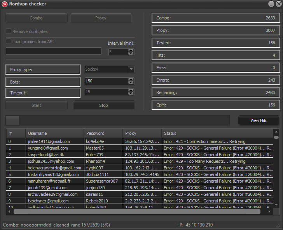Sort by the # column header
This screenshot has width=283, height=230.
(16, 133)
